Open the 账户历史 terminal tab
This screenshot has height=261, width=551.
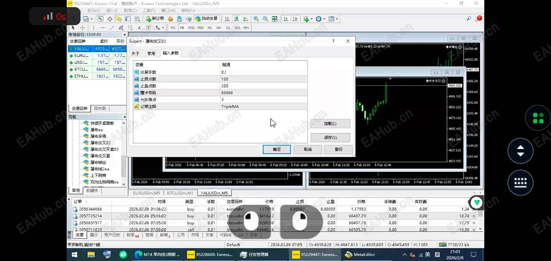112,235
